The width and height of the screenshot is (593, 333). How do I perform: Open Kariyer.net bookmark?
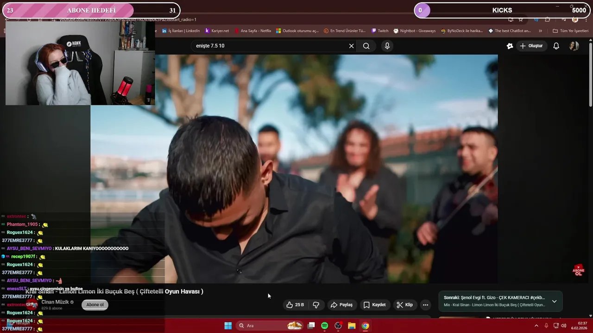pyautogui.click(x=217, y=31)
